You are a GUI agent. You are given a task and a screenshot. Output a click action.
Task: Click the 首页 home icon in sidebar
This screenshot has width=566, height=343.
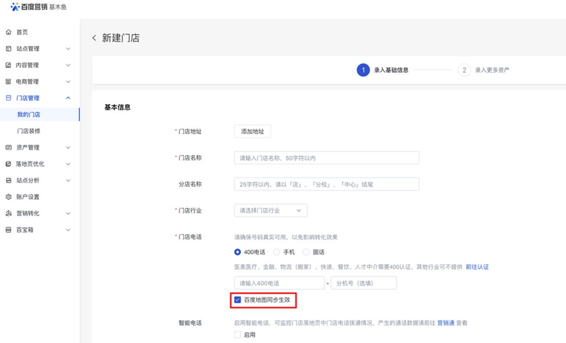click(8, 33)
